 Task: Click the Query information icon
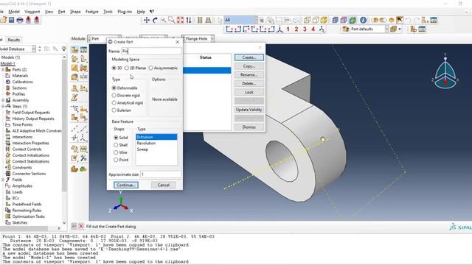pyautogui.click(x=364, y=20)
